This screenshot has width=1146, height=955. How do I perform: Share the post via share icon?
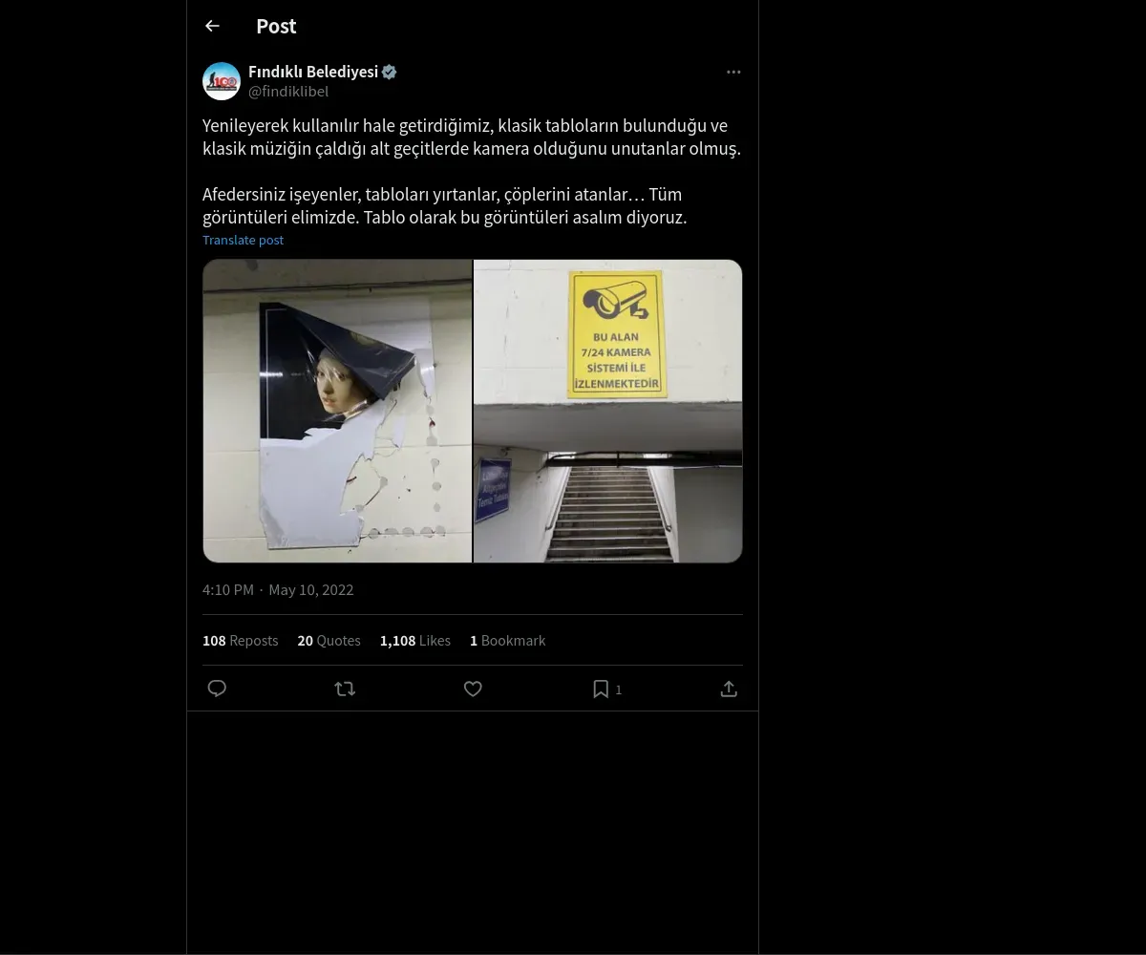click(729, 689)
